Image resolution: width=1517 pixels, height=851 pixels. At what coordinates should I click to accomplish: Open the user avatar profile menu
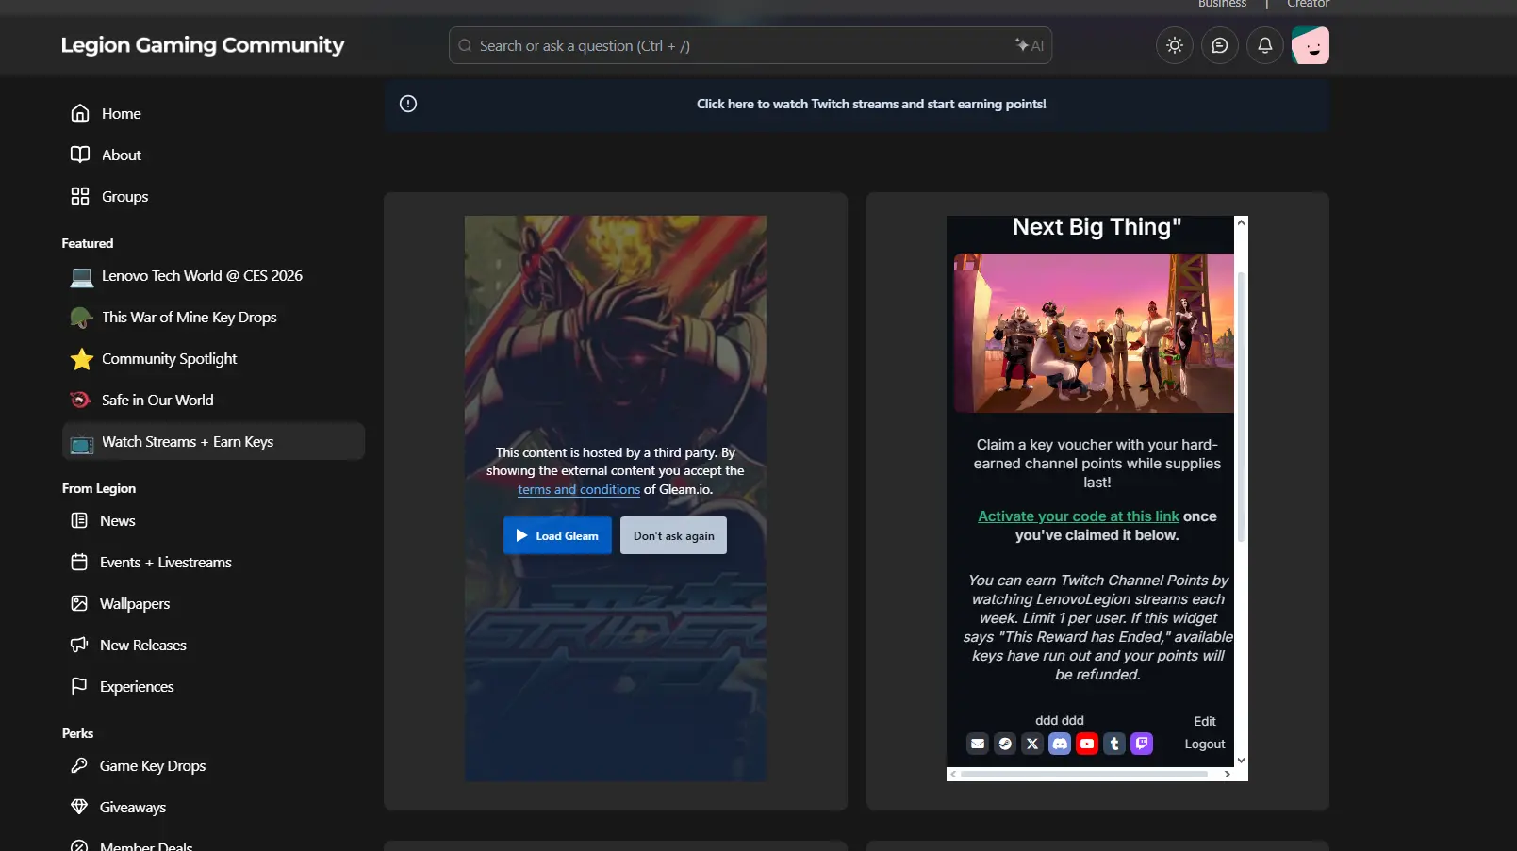(1311, 45)
